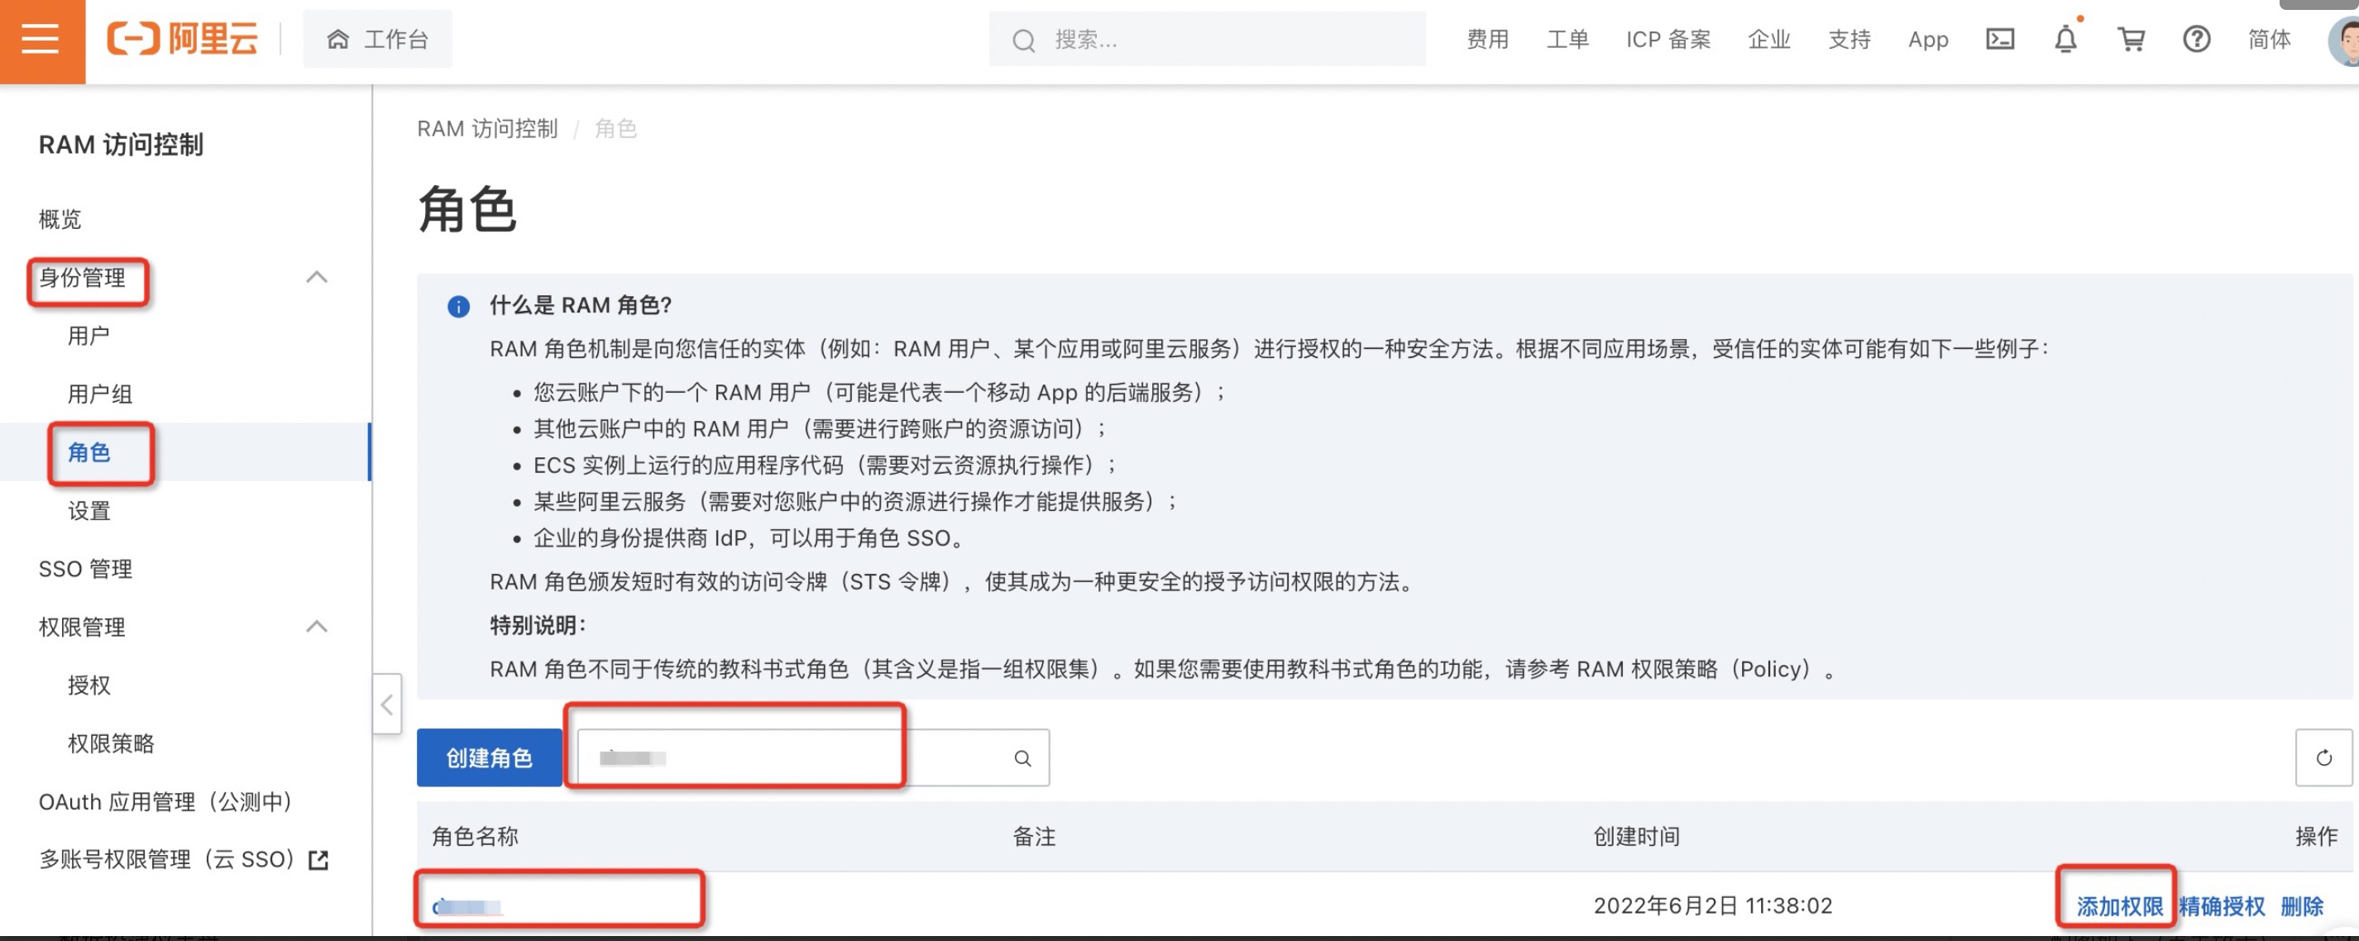
Task: Collapse the 权限管理 section chevron
Action: tap(317, 627)
